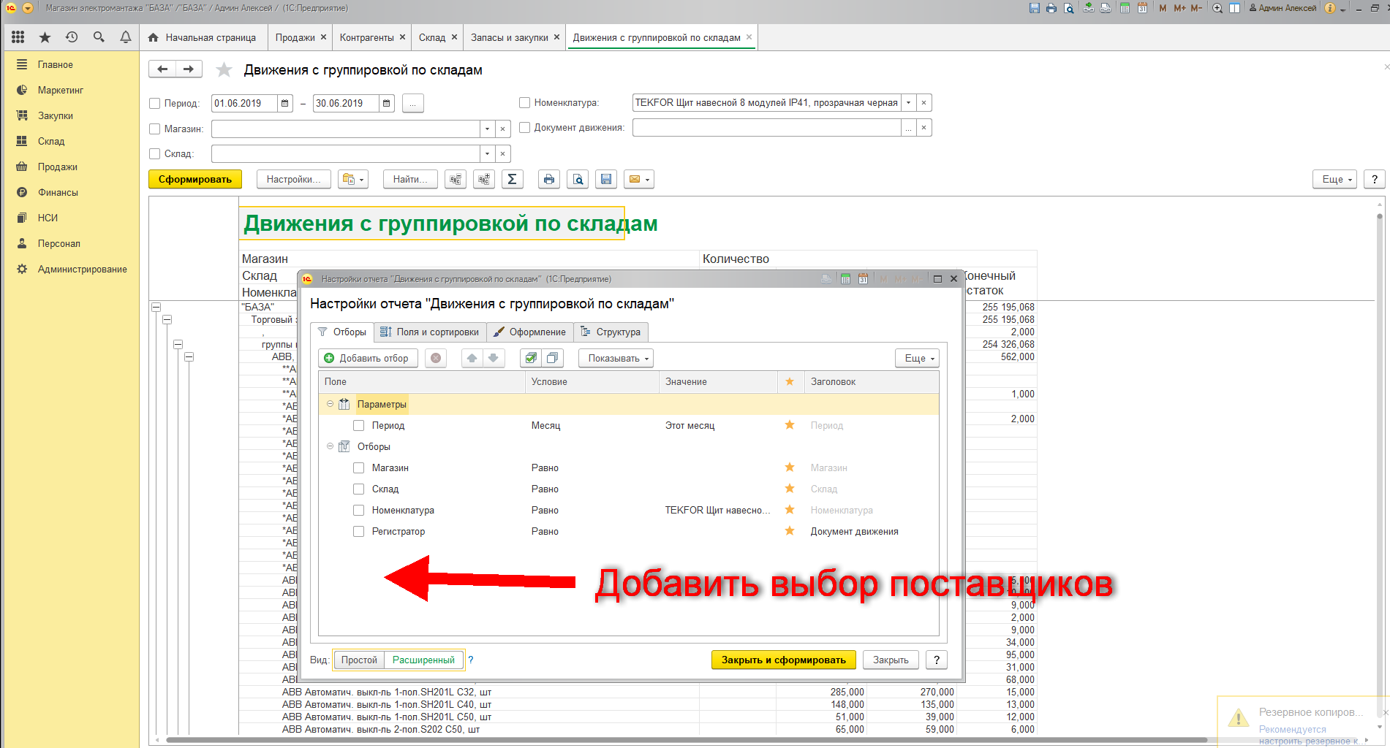The width and height of the screenshot is (1390, 748).
Task: Click the favorites star next to the report title
Action: [224, 70]
